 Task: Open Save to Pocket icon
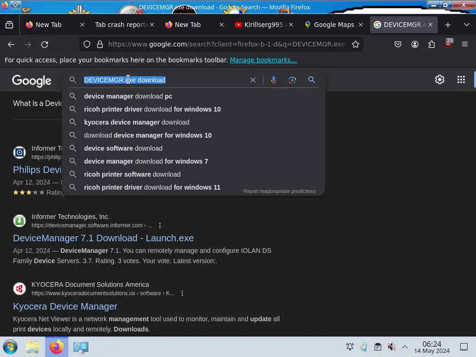tap(398, 44)
